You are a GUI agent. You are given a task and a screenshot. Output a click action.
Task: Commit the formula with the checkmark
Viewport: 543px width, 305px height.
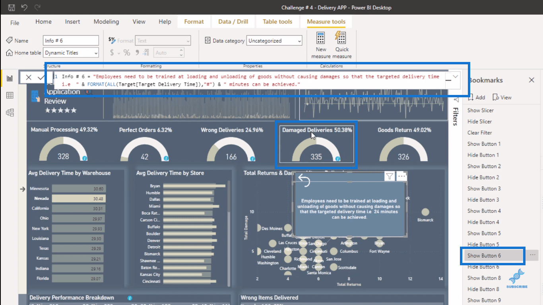click(41, 77)
